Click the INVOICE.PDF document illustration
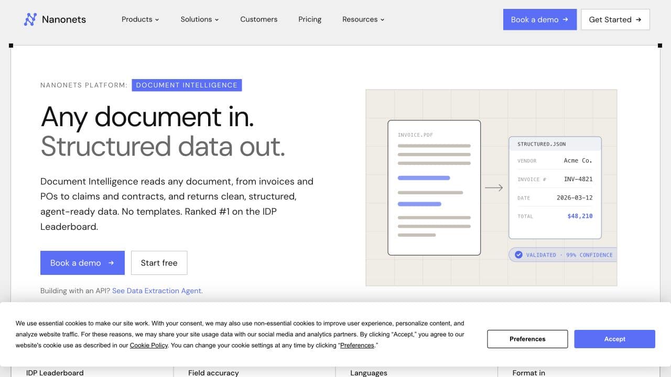Screen dimensions: 671x377 [x=434, y=187]
